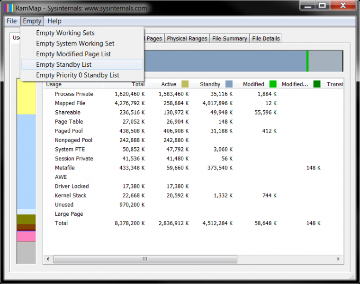This screenshot has width=360, height=284.
Task: Click the blue standby region of the memory graph
Action: [x=225, y=61]
